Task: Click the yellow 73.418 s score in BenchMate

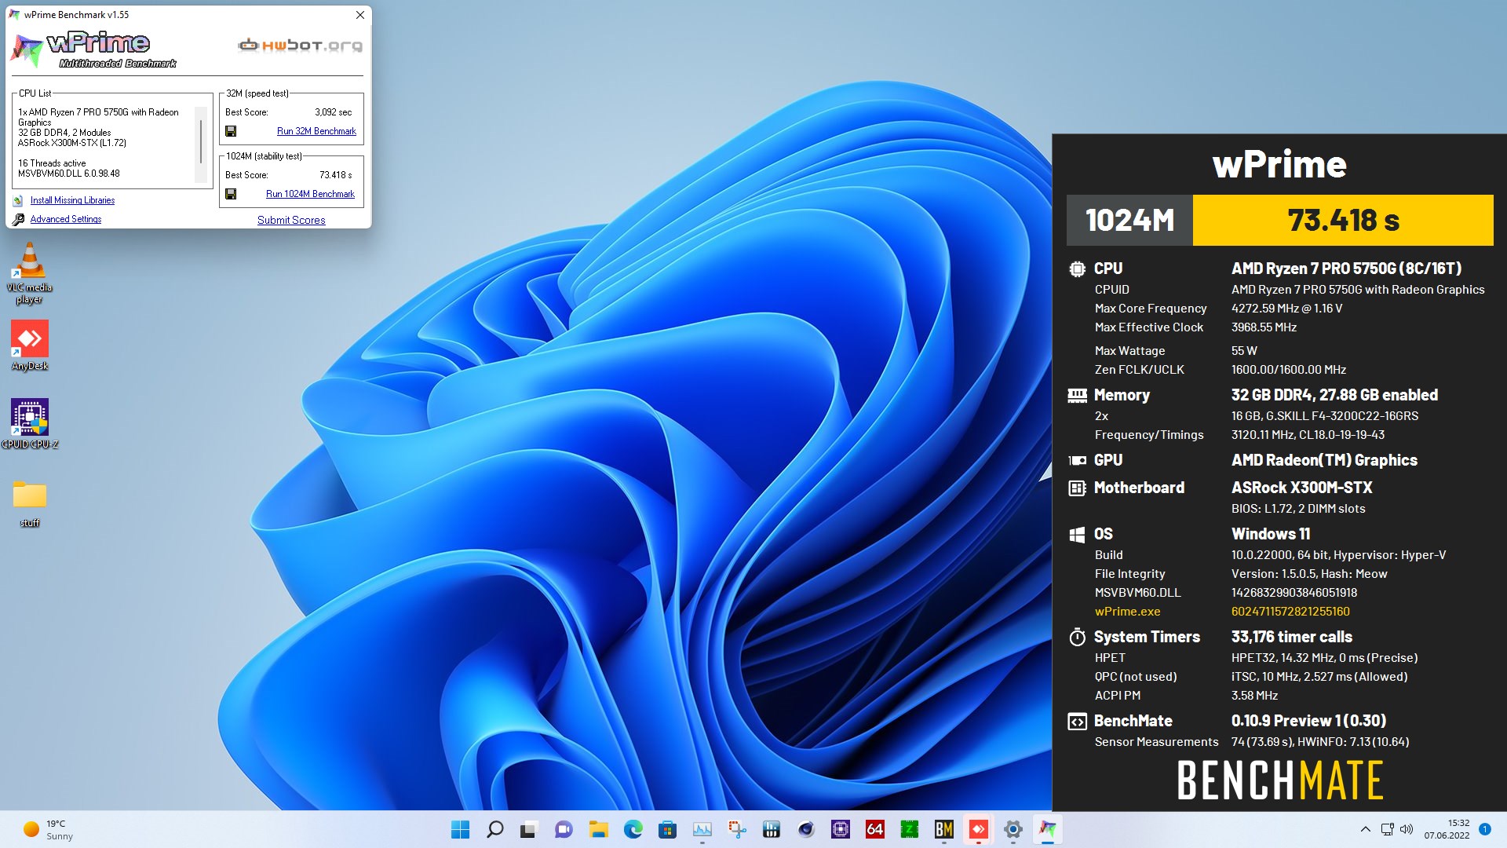Action: click(x=1343, y=220)
